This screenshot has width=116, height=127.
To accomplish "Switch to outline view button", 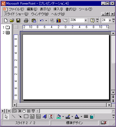I will tap(19, 111).
